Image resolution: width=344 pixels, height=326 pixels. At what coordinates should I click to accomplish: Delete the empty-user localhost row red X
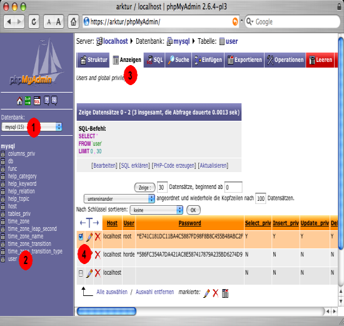pos(98,273)
